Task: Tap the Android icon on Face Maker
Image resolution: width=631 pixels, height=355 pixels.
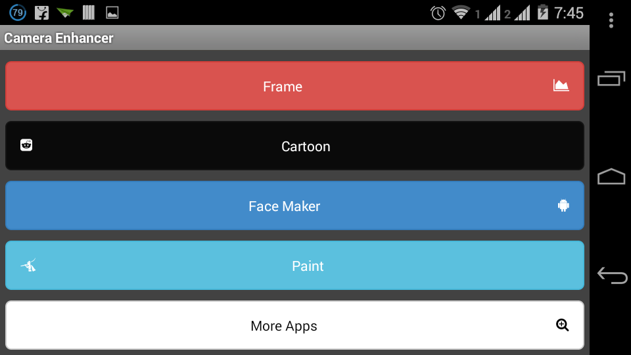Action: 563,206
